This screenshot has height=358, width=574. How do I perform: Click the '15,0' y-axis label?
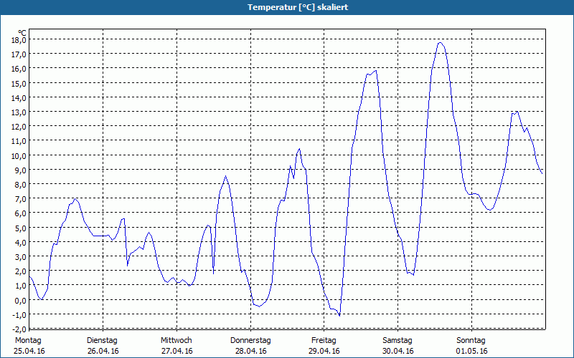(x=19, y=83)
